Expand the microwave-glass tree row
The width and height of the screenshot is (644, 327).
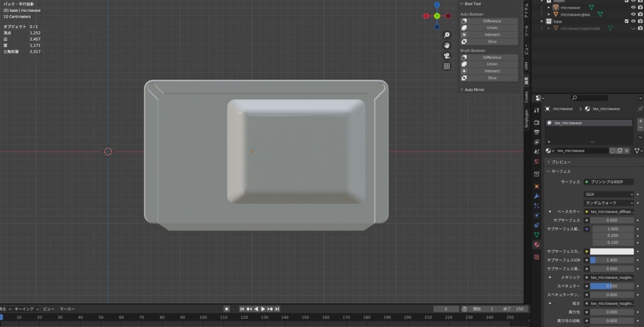[x=548, y=14]
